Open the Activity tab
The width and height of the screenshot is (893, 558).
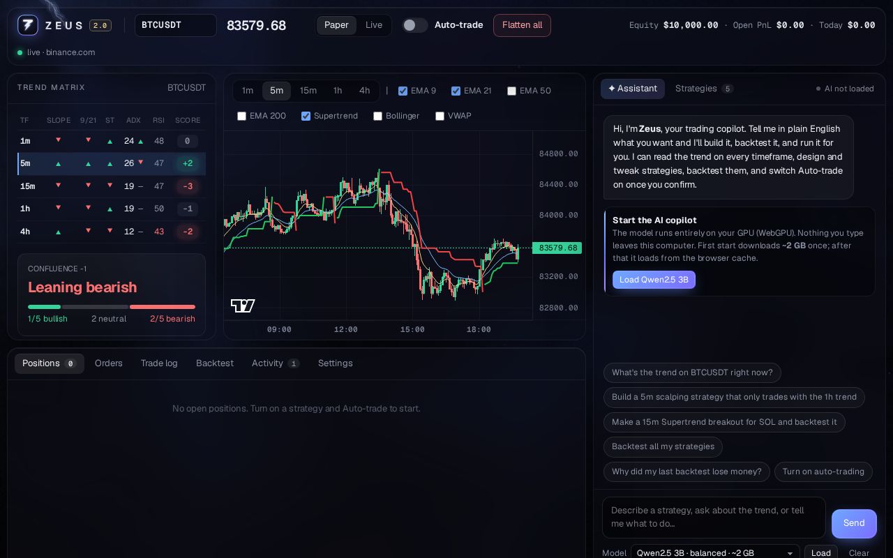pyautogui.click(x=276, y=363)
